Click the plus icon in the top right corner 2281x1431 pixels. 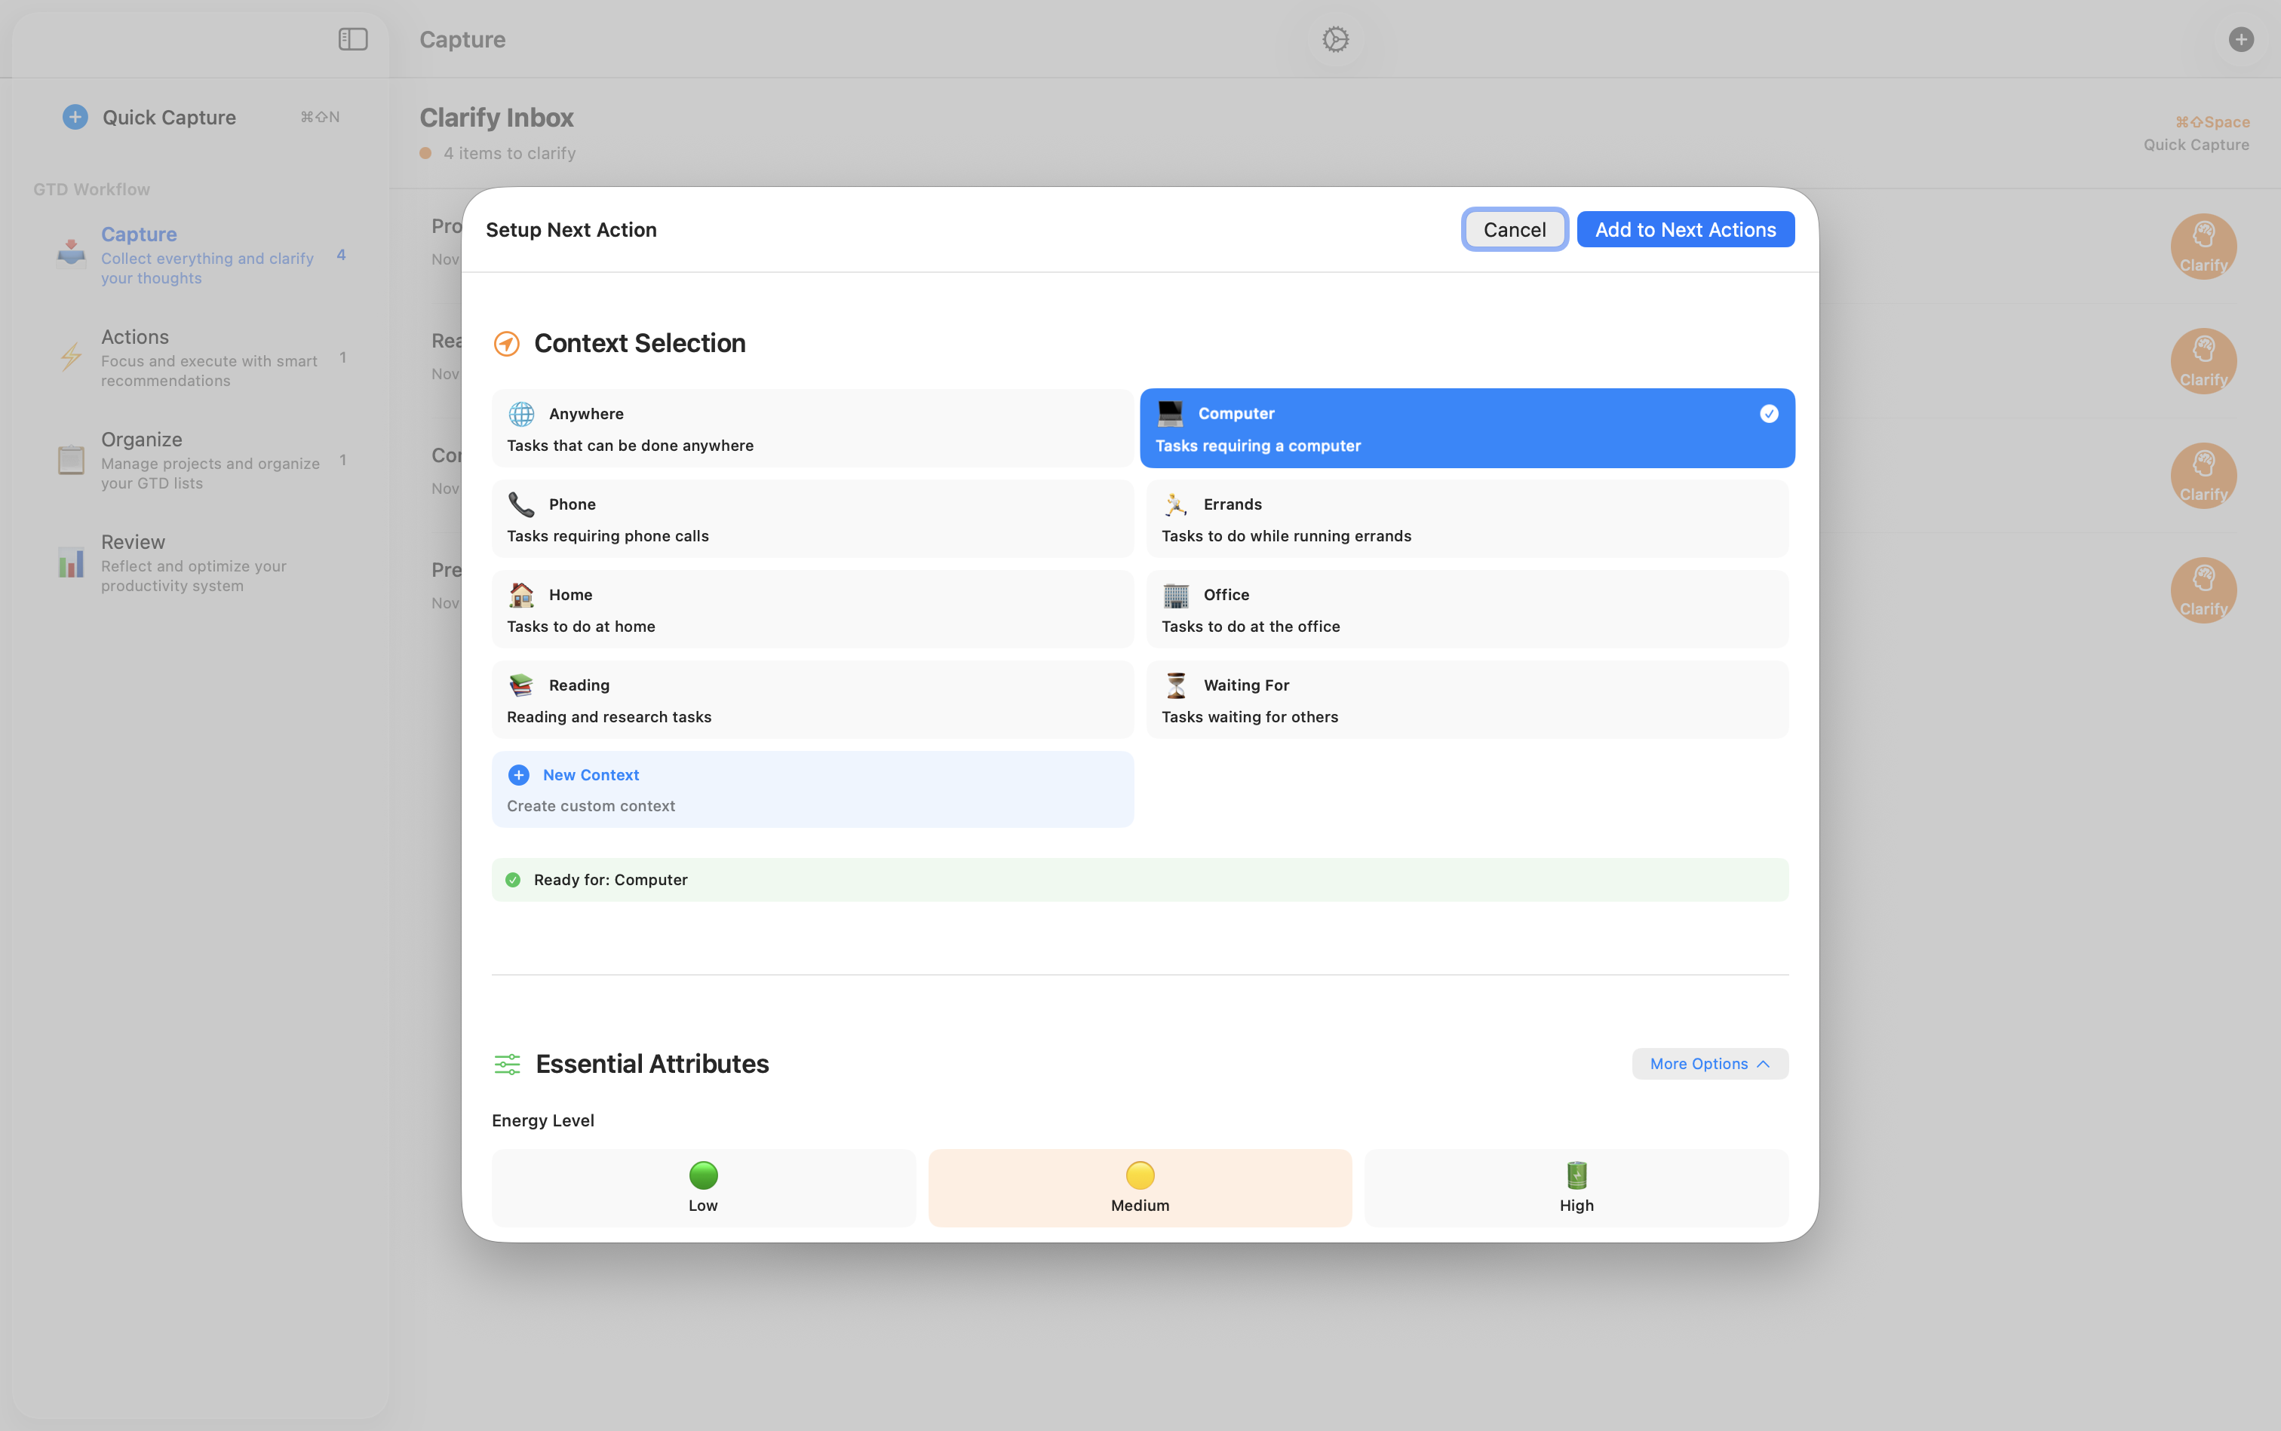2241,38
